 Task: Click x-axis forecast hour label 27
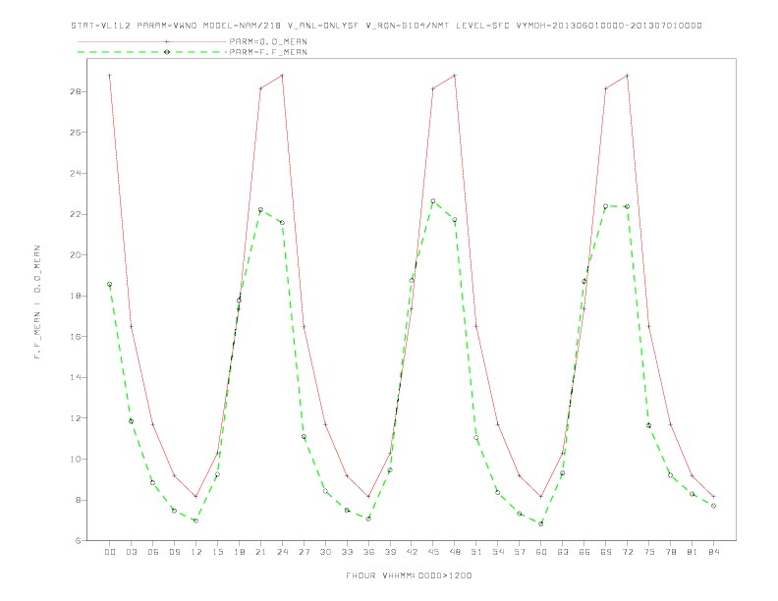[x=304, y=552]
